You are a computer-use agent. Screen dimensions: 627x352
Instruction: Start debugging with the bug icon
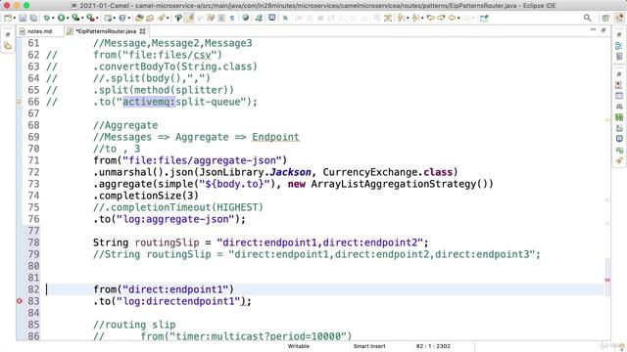pos(46,18)
